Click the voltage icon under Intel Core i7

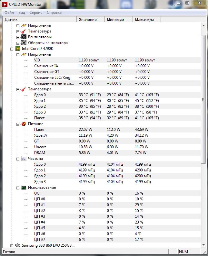coord(24,54)
